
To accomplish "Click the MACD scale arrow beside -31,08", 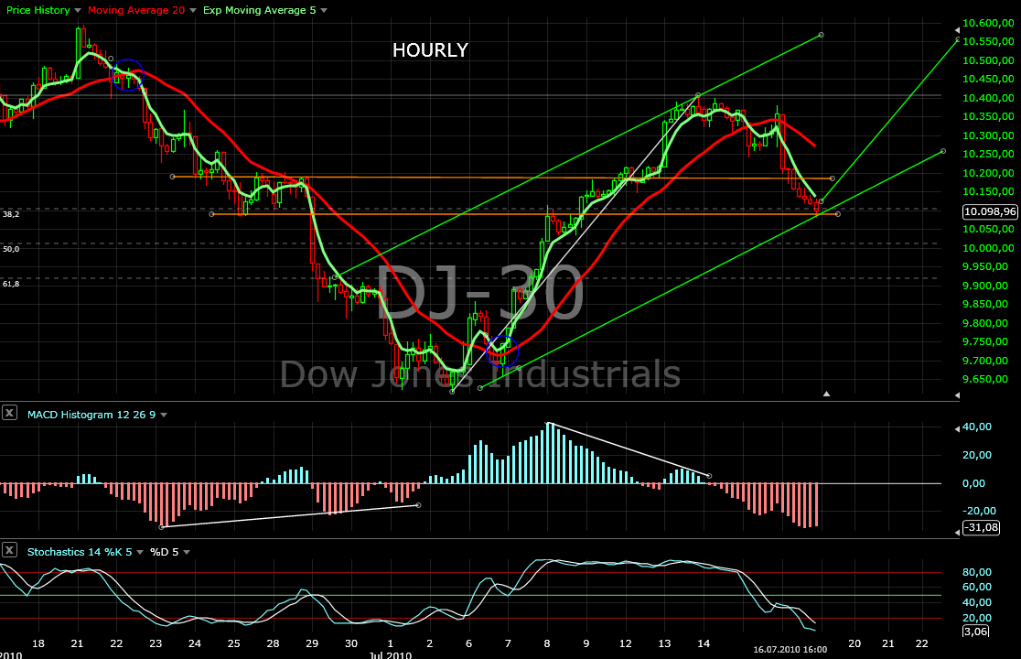I will point(957,533).
